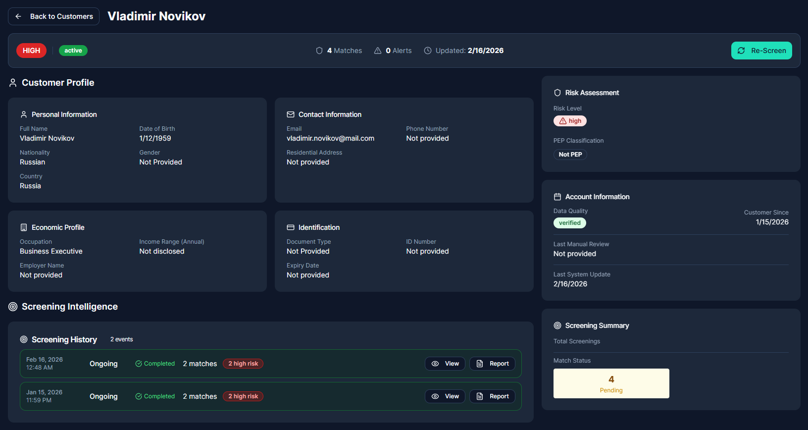The width and height of the screenshot is (808, 430).
Task: Click the verified data quality badge
Action: (570, 223)
